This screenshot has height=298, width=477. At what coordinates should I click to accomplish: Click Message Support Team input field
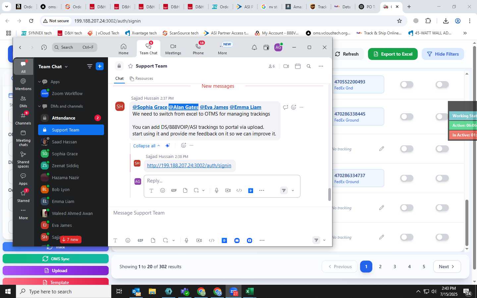coord(220,213)
